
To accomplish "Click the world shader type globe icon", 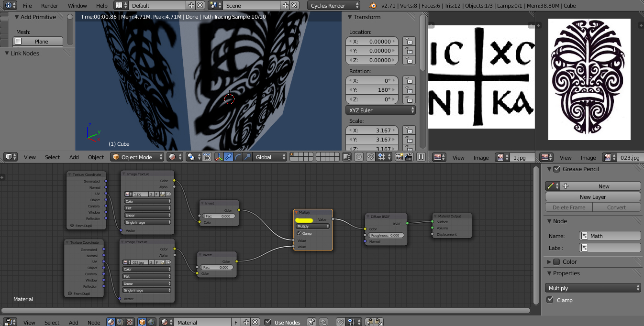I will [x=151, y=322].
